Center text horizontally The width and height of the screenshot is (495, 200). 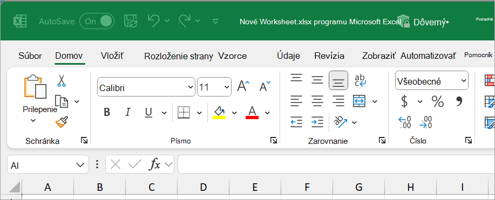click(x=317, y=101)
